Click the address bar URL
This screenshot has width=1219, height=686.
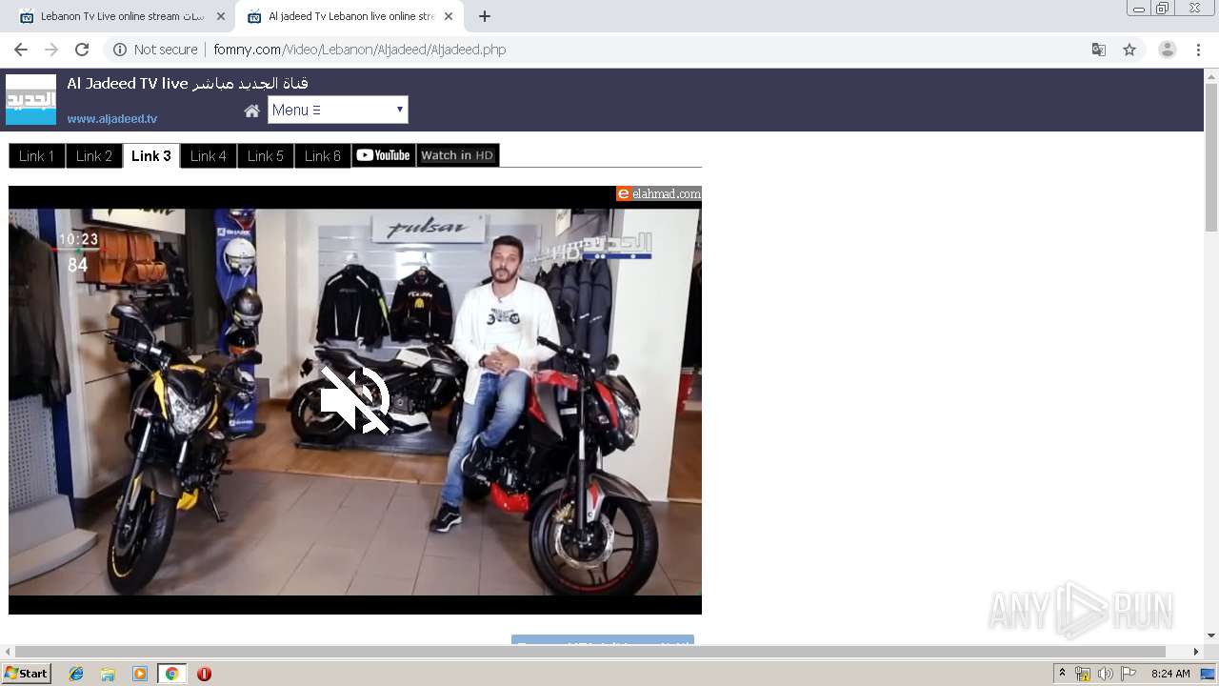tap(359, 50)
